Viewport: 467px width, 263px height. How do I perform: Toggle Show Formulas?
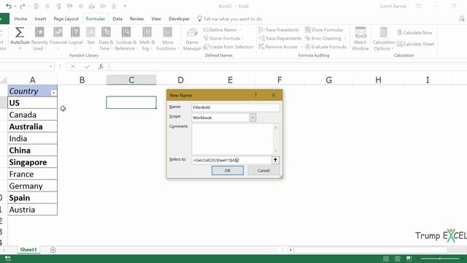click(324, 30)
